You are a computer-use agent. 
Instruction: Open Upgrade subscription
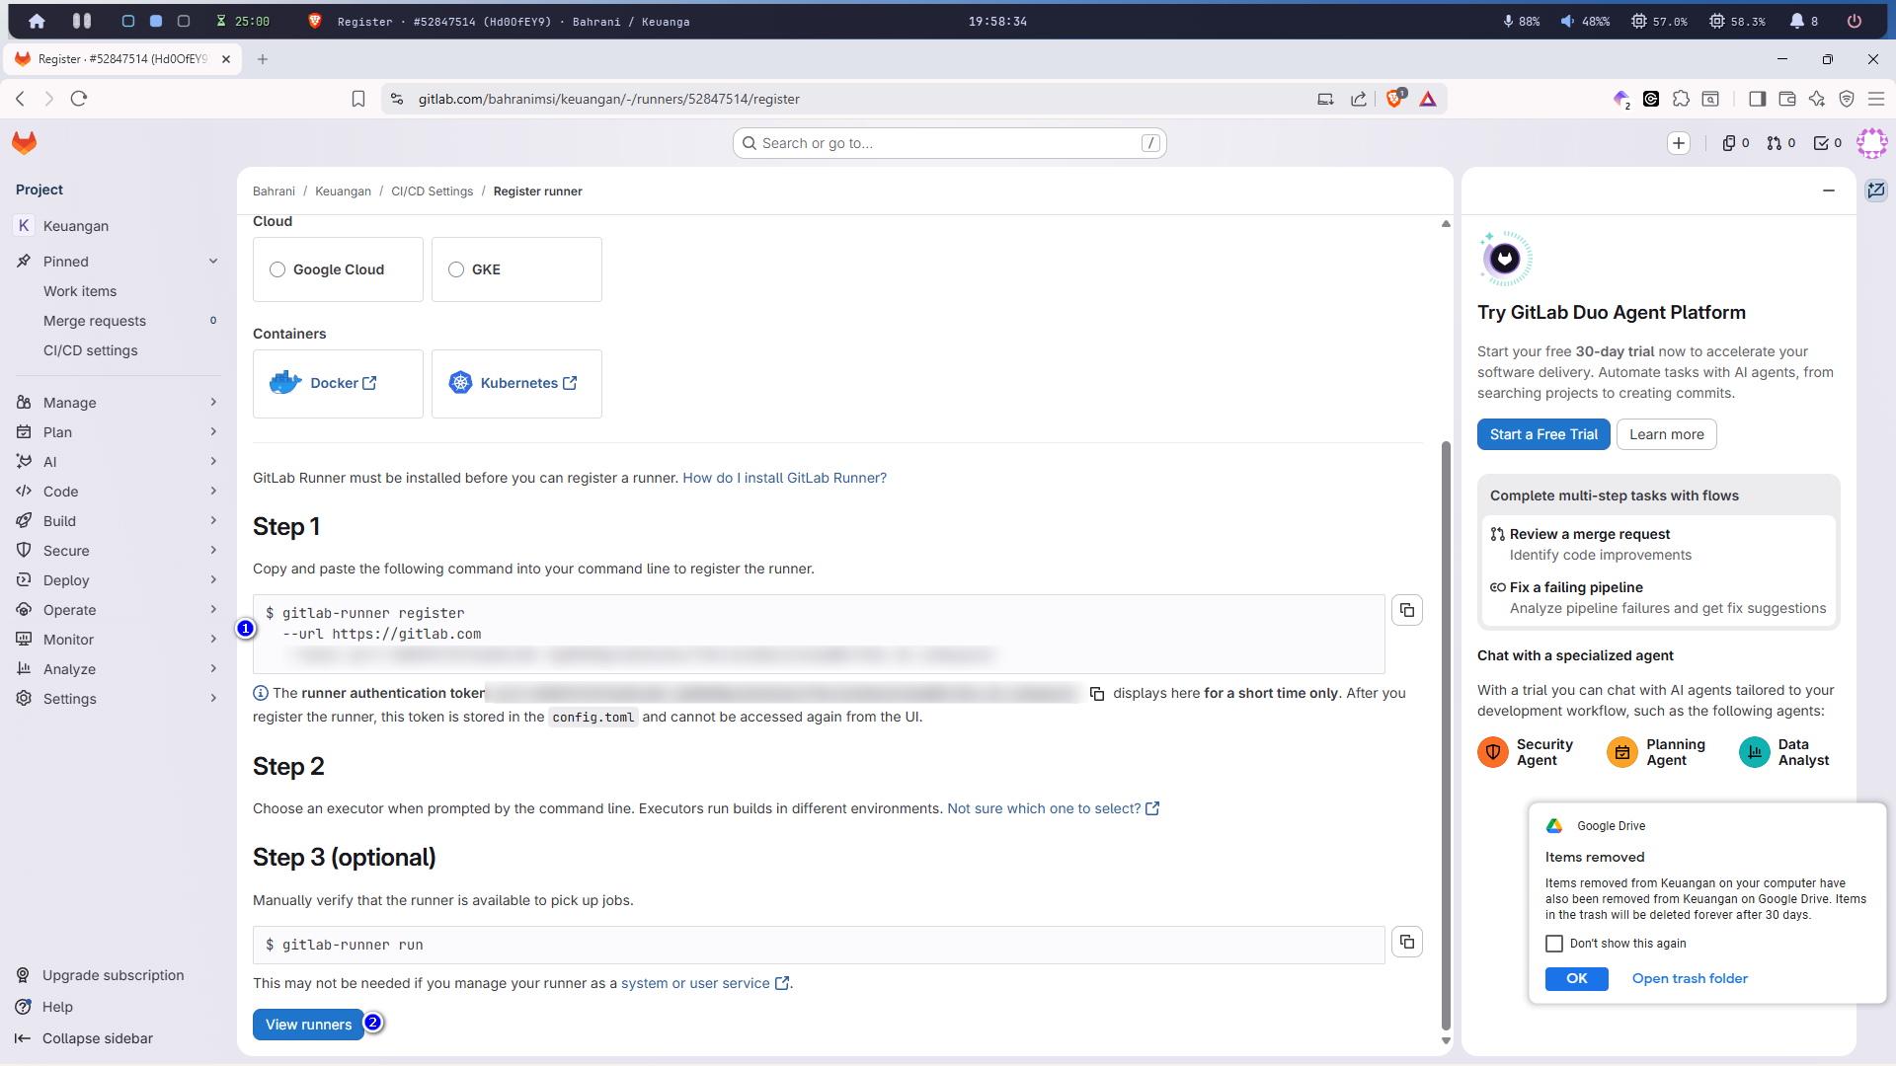coord(101,975)
